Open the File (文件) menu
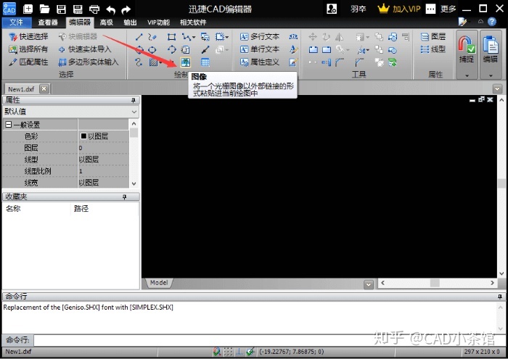The width and height of the screenshot is (508, 359). (17, 22)
